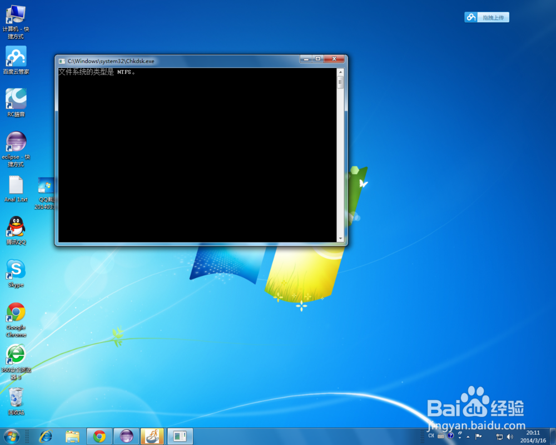The height and width of the screenshot is (445, 556).
Task: Open Internet Explorer from the taskbar
Action: point(46,436)
